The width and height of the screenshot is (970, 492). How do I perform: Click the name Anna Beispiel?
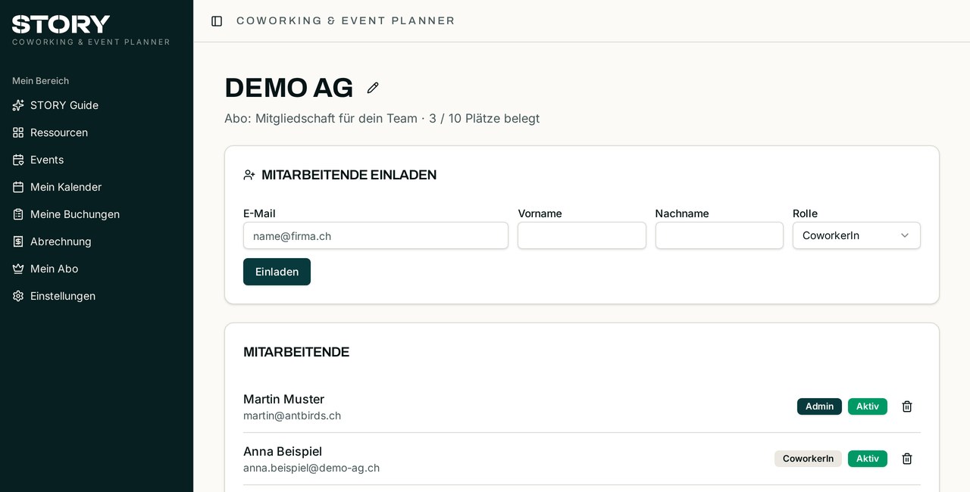(283, 451)
